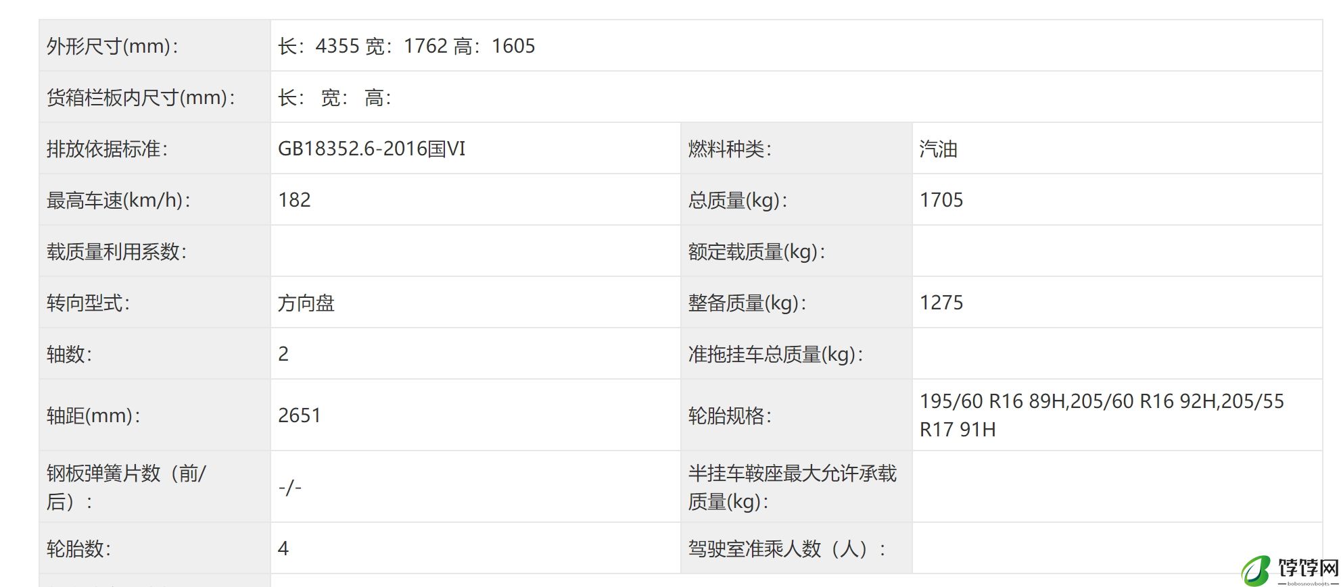Screen dimensions: 1341x587
Task: Click the 方向盘 steering type value
Action: 306,303
